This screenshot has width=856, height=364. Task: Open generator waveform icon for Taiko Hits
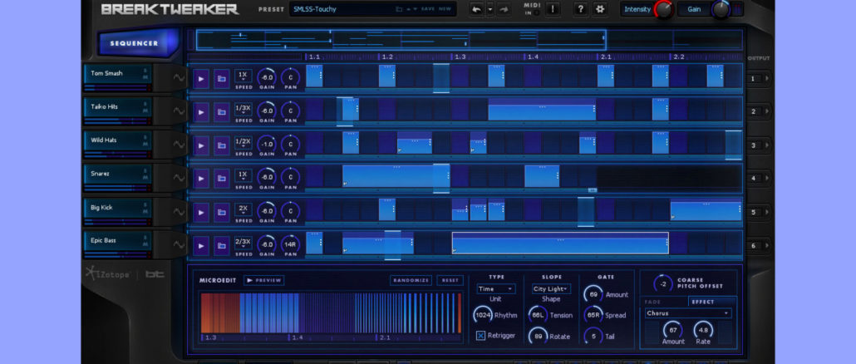(179, 111)
